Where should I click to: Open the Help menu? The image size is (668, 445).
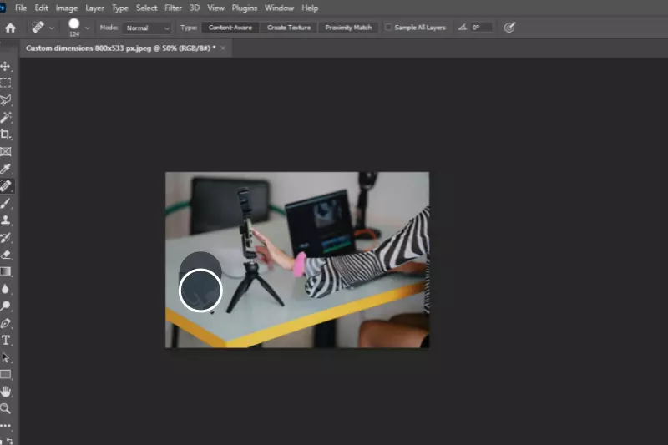[x=310, y=8]
